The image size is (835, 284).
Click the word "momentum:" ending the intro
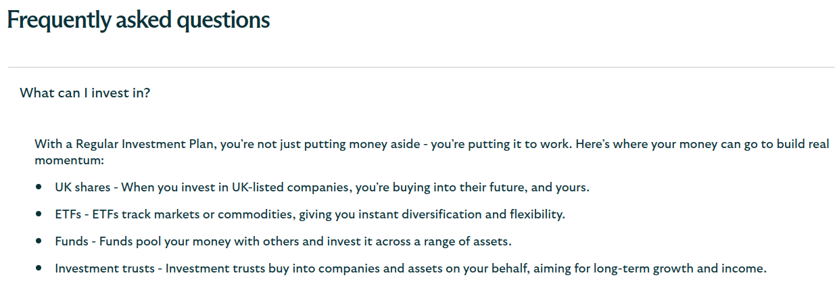pyautogui.click(x=70, y=162)
